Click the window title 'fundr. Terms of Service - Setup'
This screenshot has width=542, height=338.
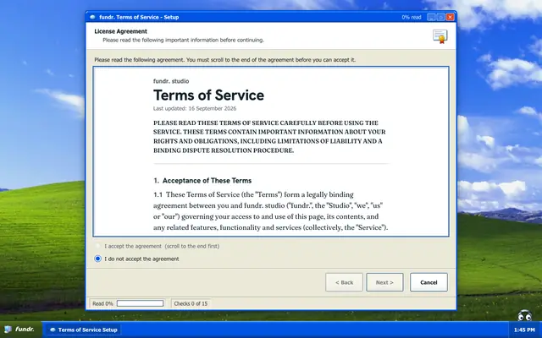coord(139,17)
